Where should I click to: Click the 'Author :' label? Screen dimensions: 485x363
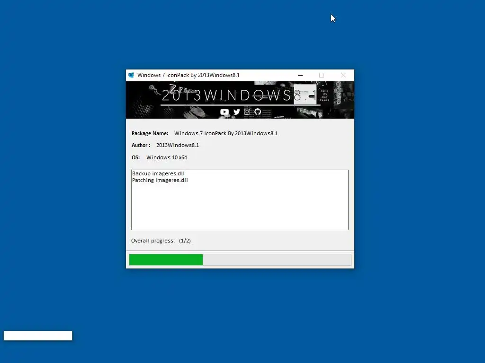coord(141,145)
